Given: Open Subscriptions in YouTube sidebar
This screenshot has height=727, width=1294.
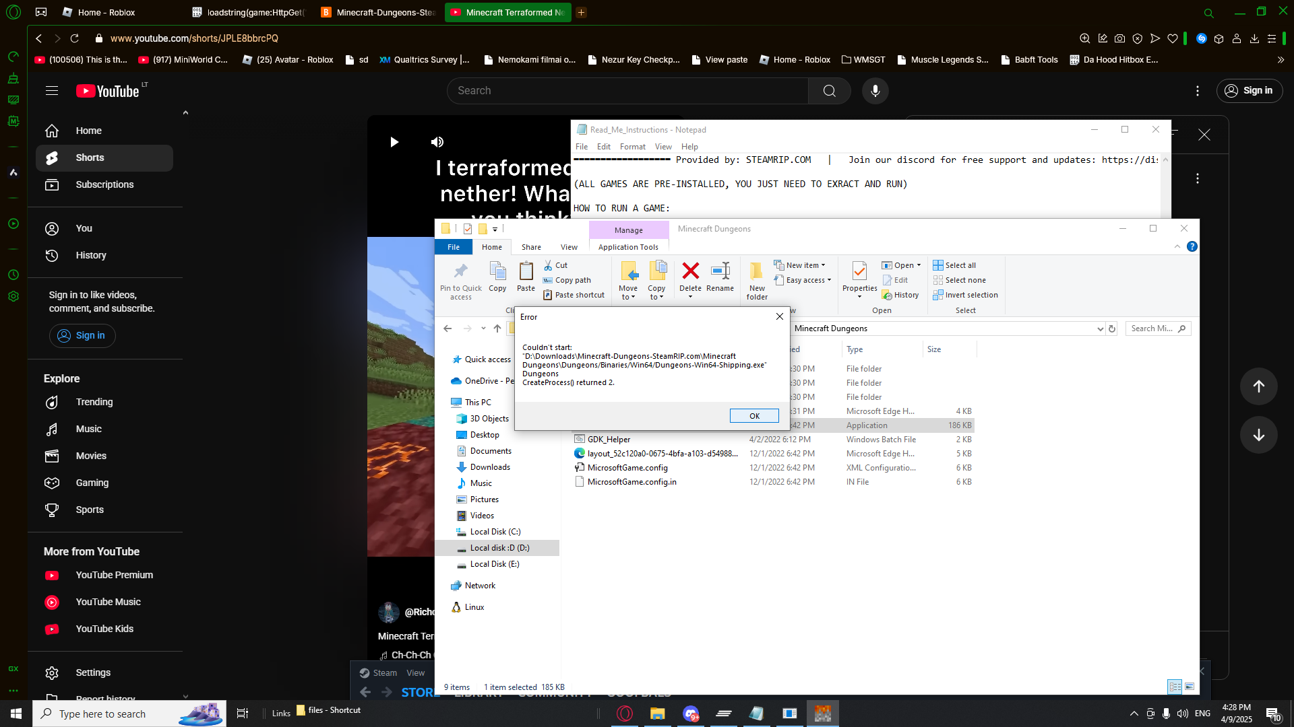Looking at the screenshot, I should tap(104, 184).
